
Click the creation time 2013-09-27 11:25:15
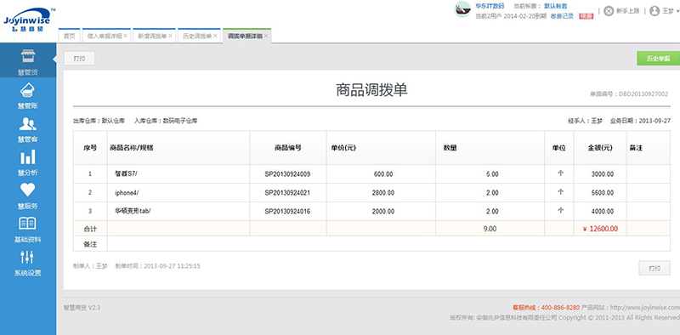coord(172,265)
